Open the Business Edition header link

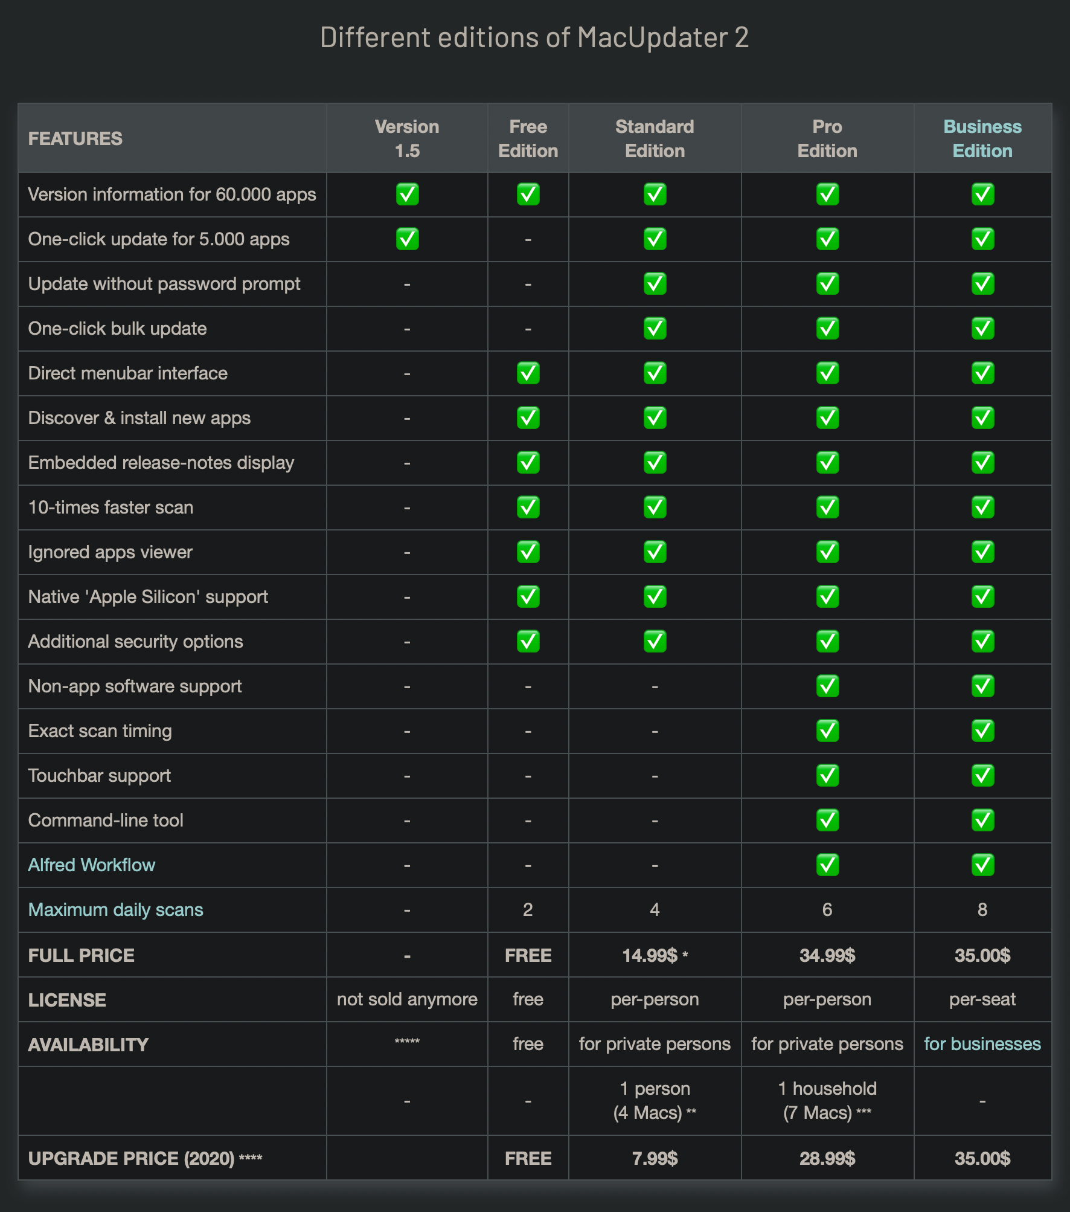click(x=982, y=138)
